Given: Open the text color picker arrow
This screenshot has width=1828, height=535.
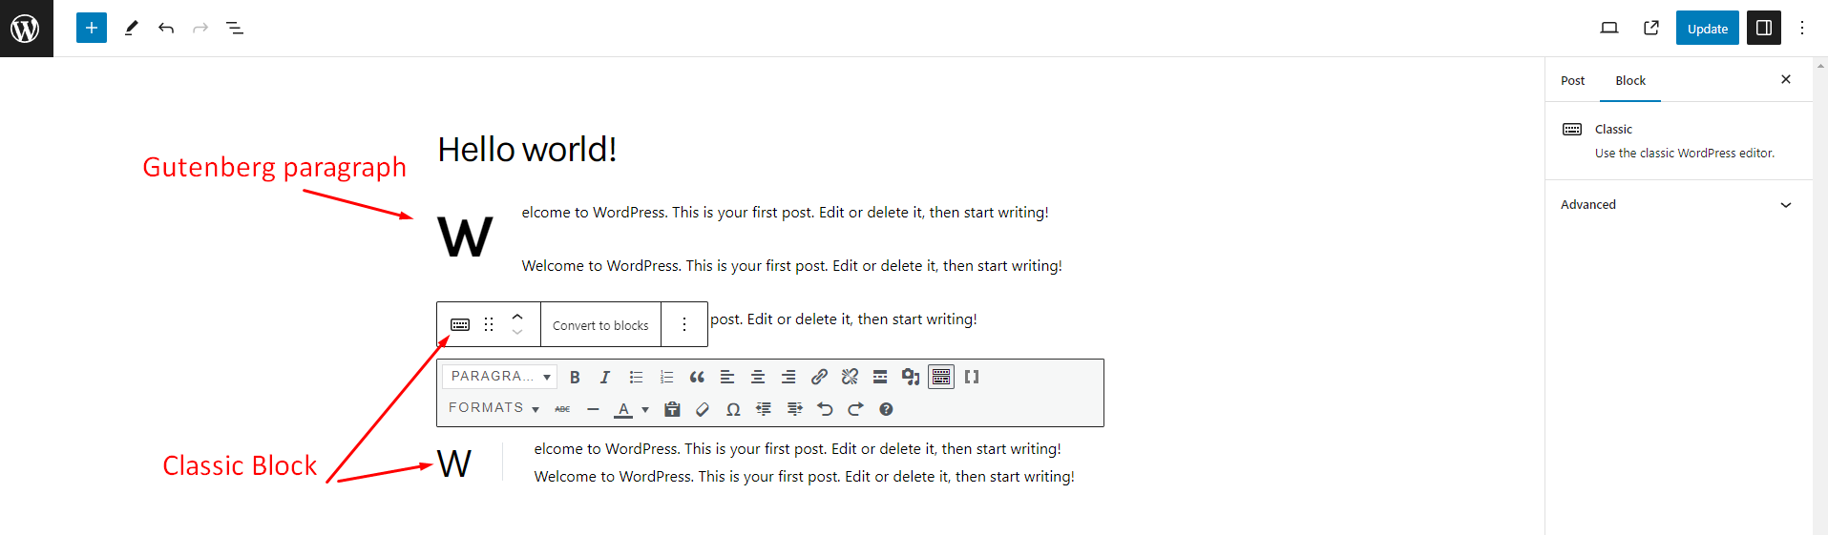Looking at the screenshot, I should coord(645,410).
